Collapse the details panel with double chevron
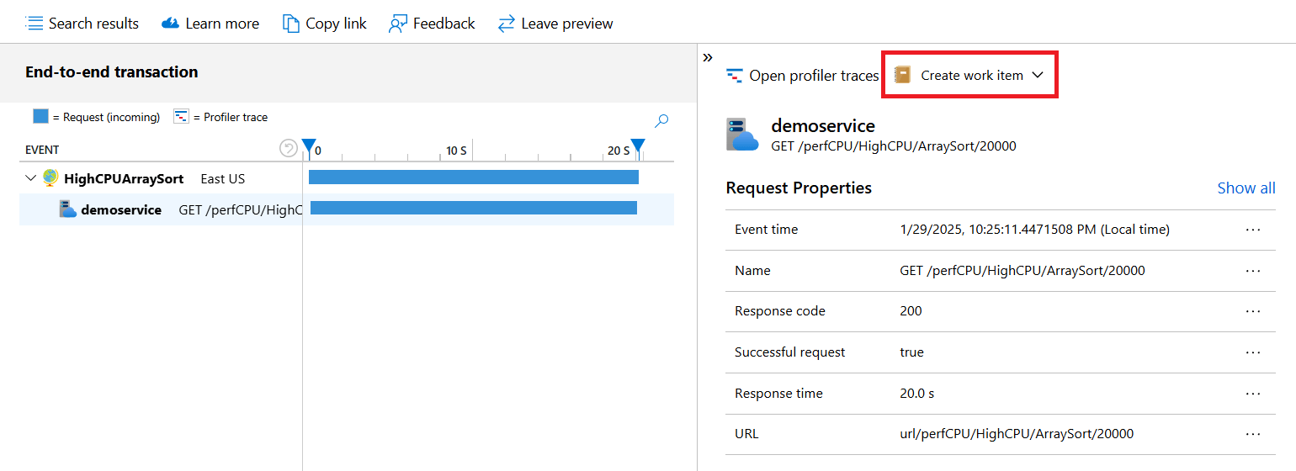The width and height of the screenshot is (1296, 471). (x=708, y=57)
